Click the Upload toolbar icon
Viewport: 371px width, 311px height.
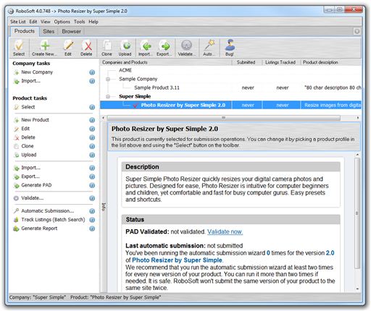125,48
